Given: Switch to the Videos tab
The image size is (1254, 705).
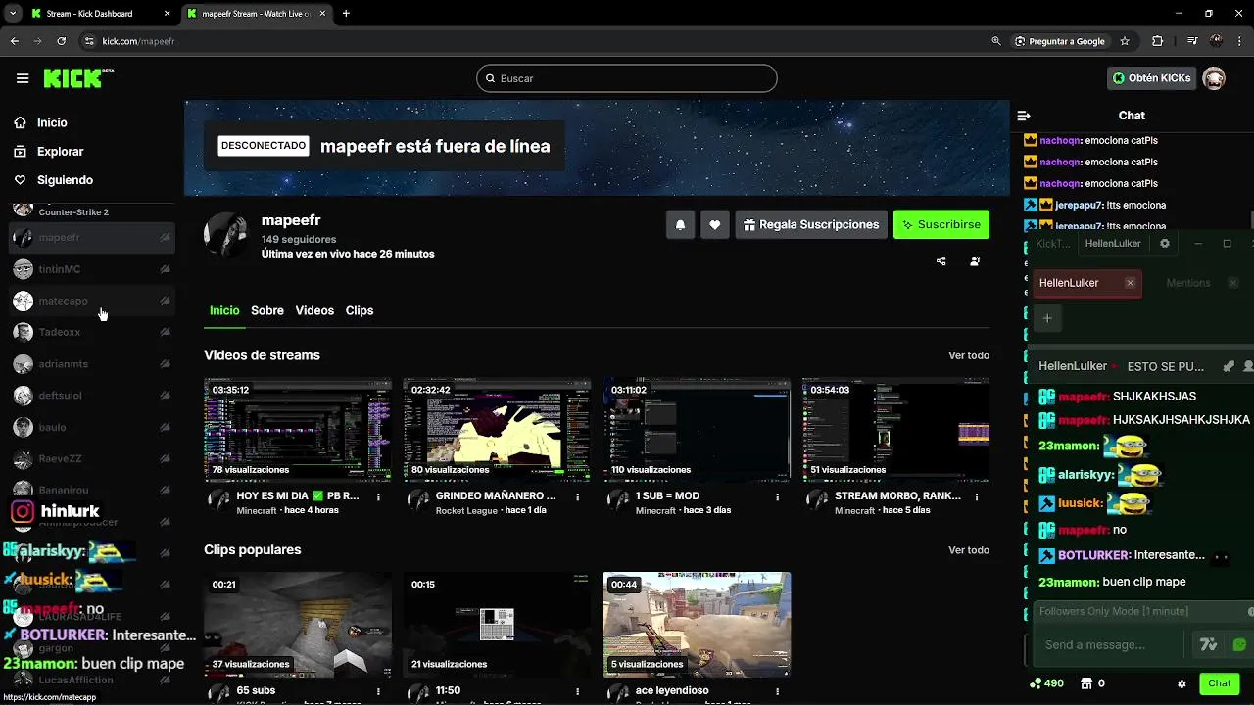Looking at the screenshot, I should click(x=314, y=310).
